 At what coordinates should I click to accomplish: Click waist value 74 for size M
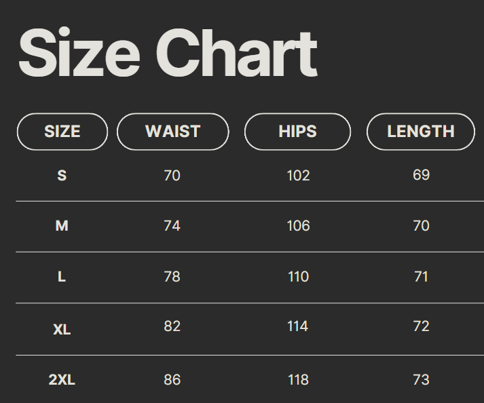[x=172, y=226]
